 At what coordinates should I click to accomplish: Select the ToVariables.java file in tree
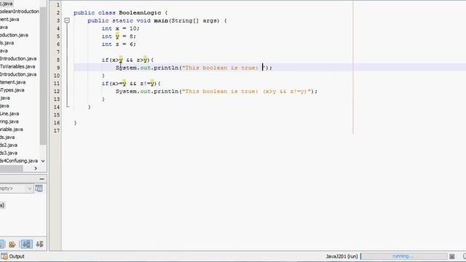(x=17, y=66)
